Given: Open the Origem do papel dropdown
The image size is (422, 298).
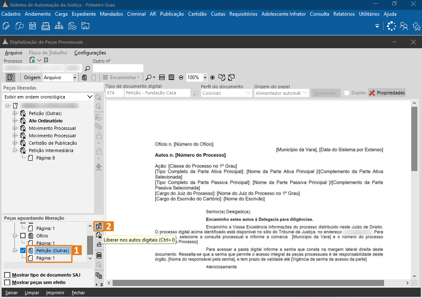Looking at the screenshot, I should point(305,93).
